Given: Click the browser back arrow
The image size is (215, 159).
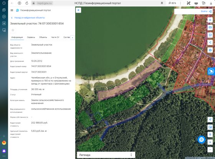Looking at the screenshot, I should [12, 3].
